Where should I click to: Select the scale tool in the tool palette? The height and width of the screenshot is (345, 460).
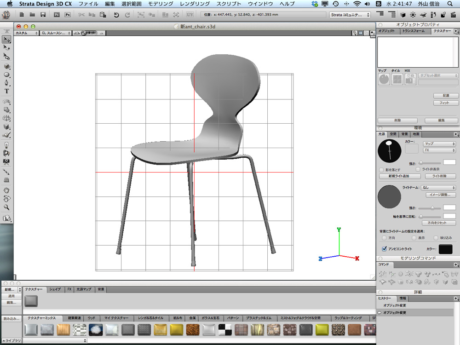[x=6, y=56]
